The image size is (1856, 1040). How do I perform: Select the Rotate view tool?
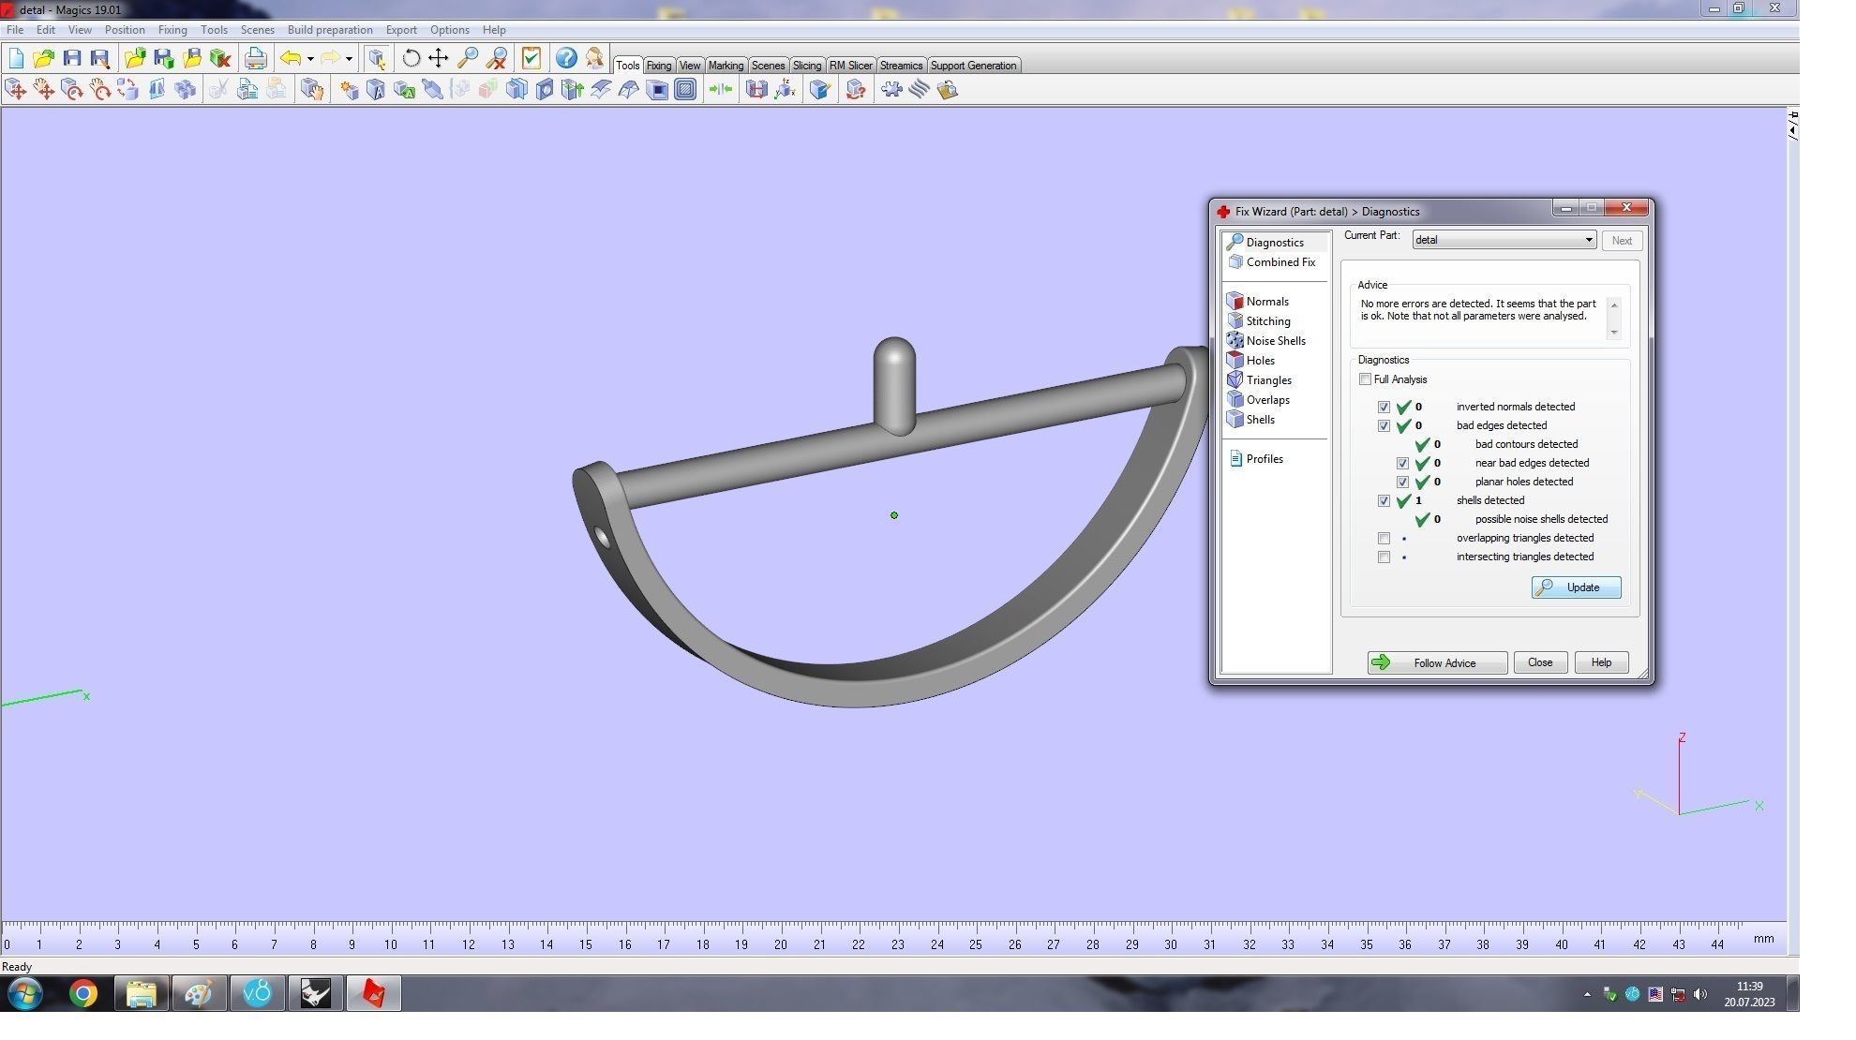tap(411, 58)
